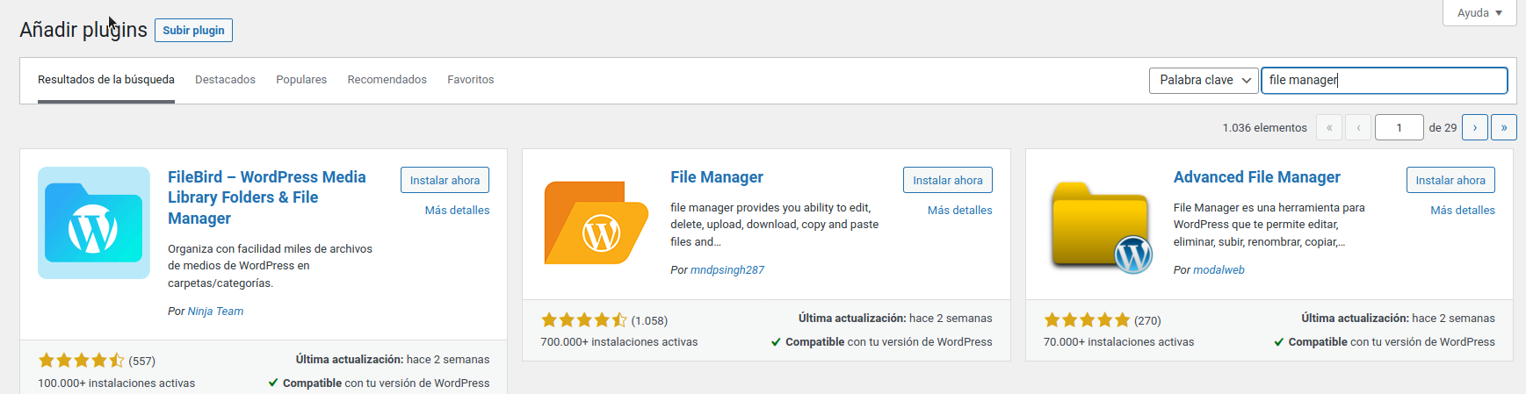Open Más detalles for File Manager
The image size is (1526, 394).
pyautogui.click(x=960, y=211)
